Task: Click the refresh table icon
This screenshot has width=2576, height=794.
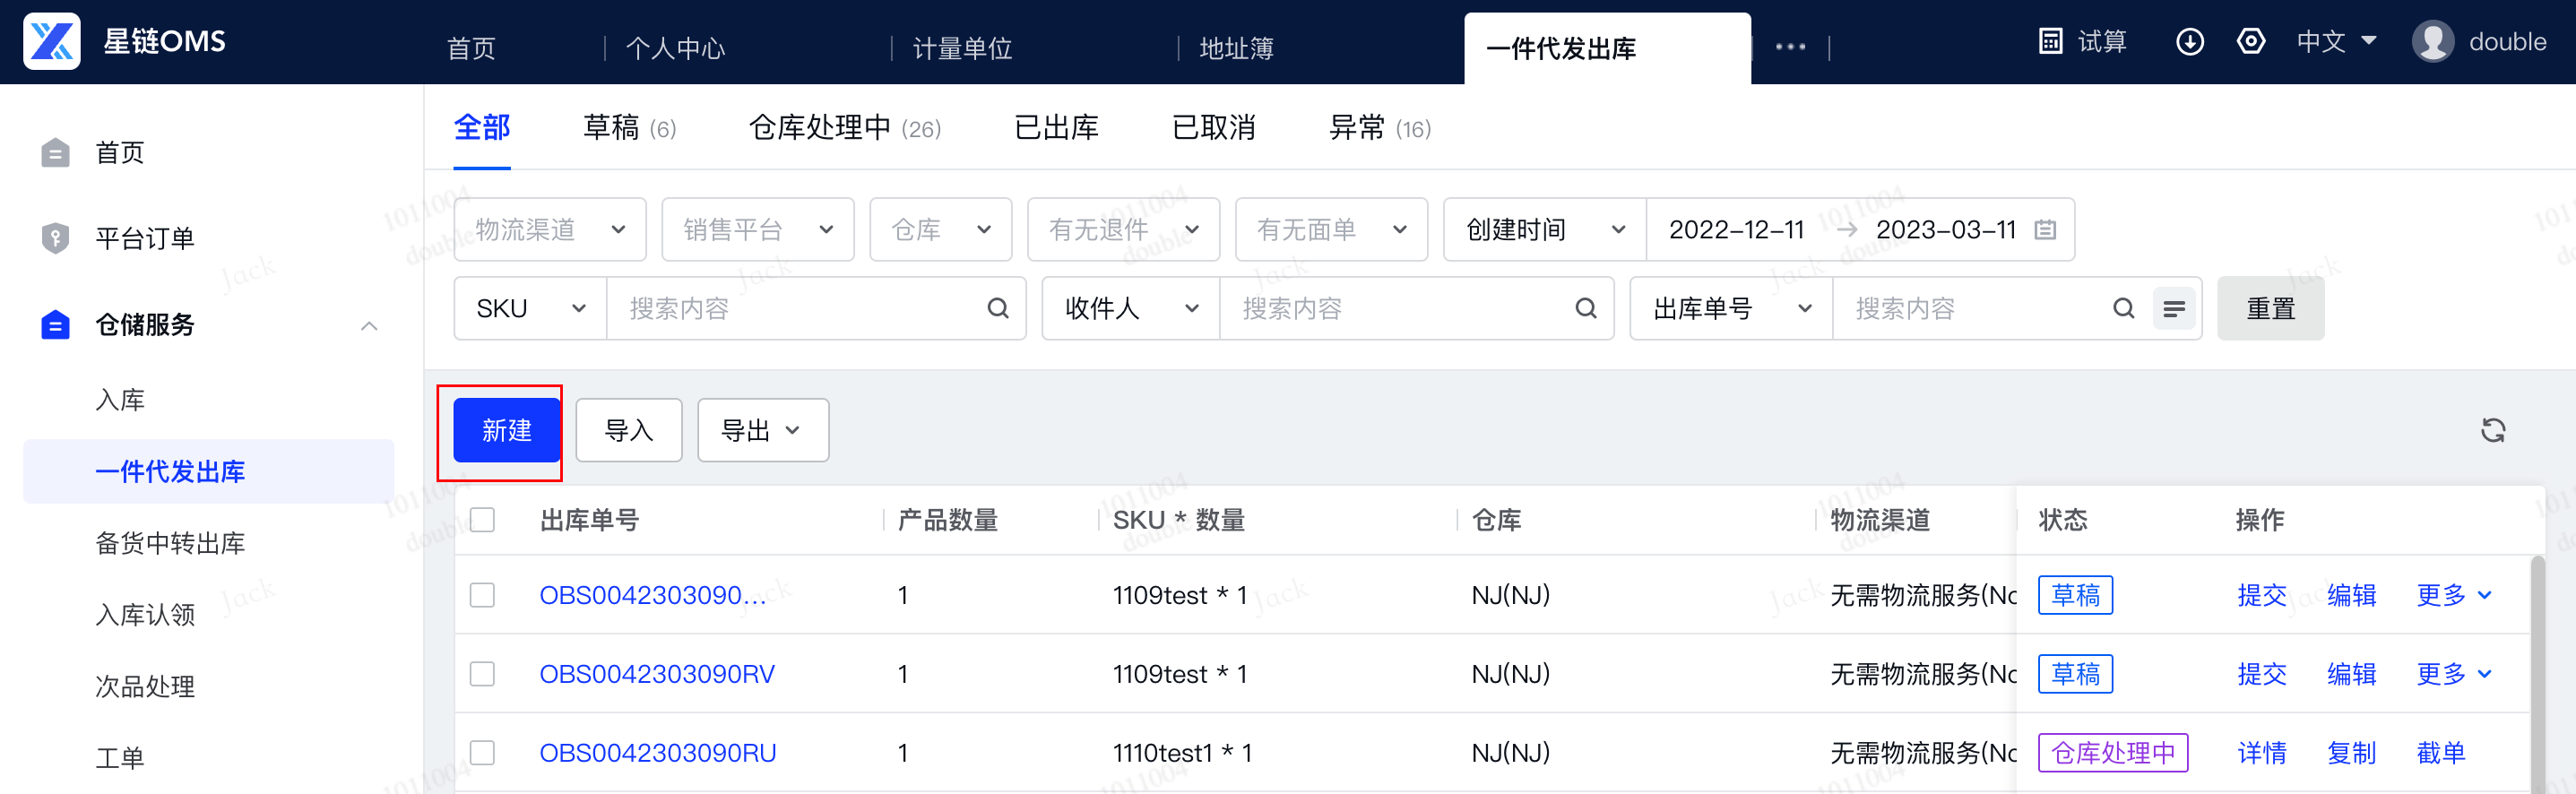Action: click(2492, 430)
